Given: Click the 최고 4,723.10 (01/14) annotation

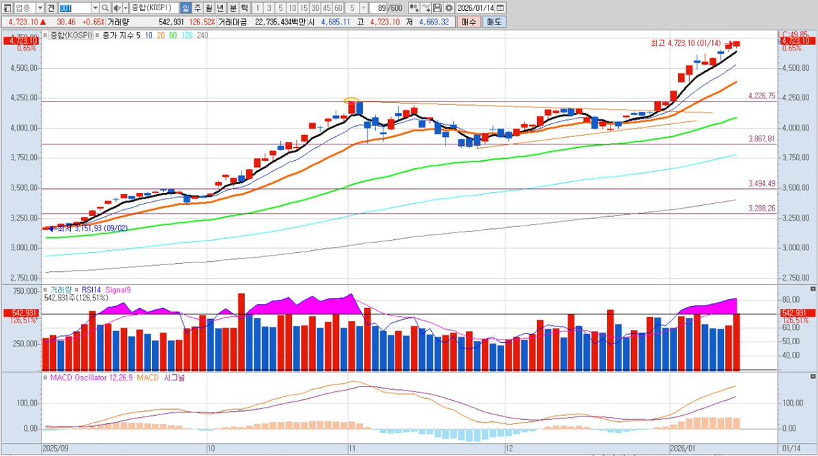Looking at the screenshot, I should [686, 43].
